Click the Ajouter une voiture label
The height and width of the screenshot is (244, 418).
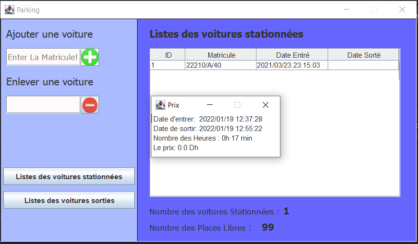coord(50,34)
